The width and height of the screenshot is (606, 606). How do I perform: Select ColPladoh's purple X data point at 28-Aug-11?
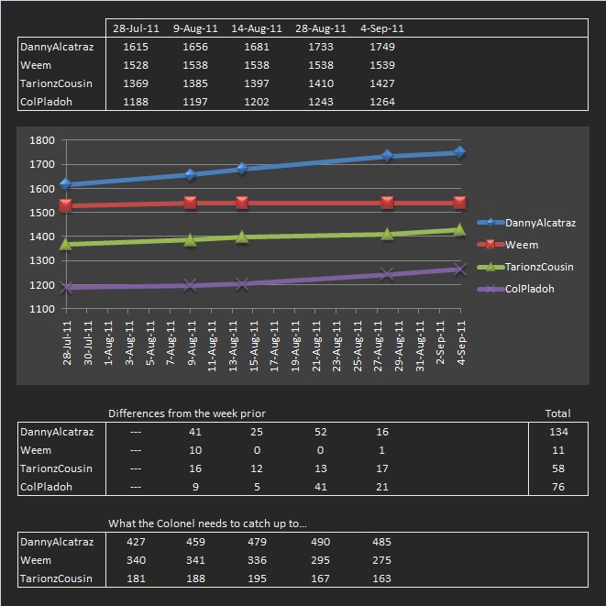387,273
